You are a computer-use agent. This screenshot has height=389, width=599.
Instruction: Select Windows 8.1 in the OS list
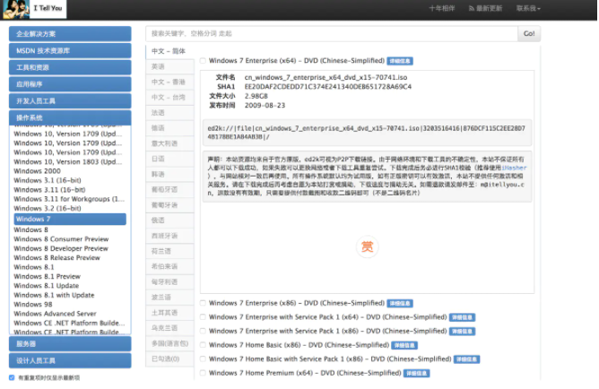34,267
